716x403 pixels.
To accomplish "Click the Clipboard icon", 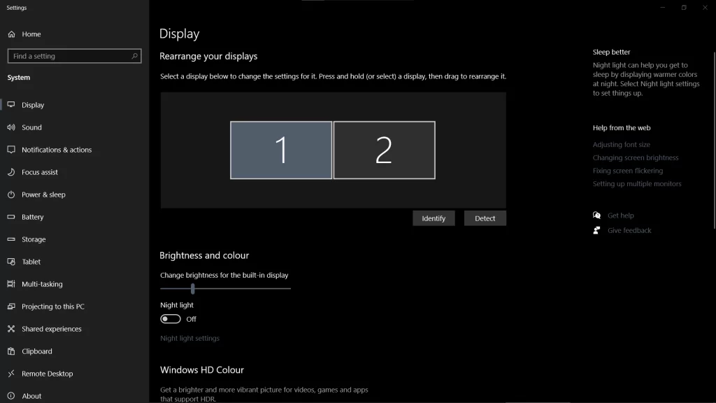I will (x=11, y=351).
